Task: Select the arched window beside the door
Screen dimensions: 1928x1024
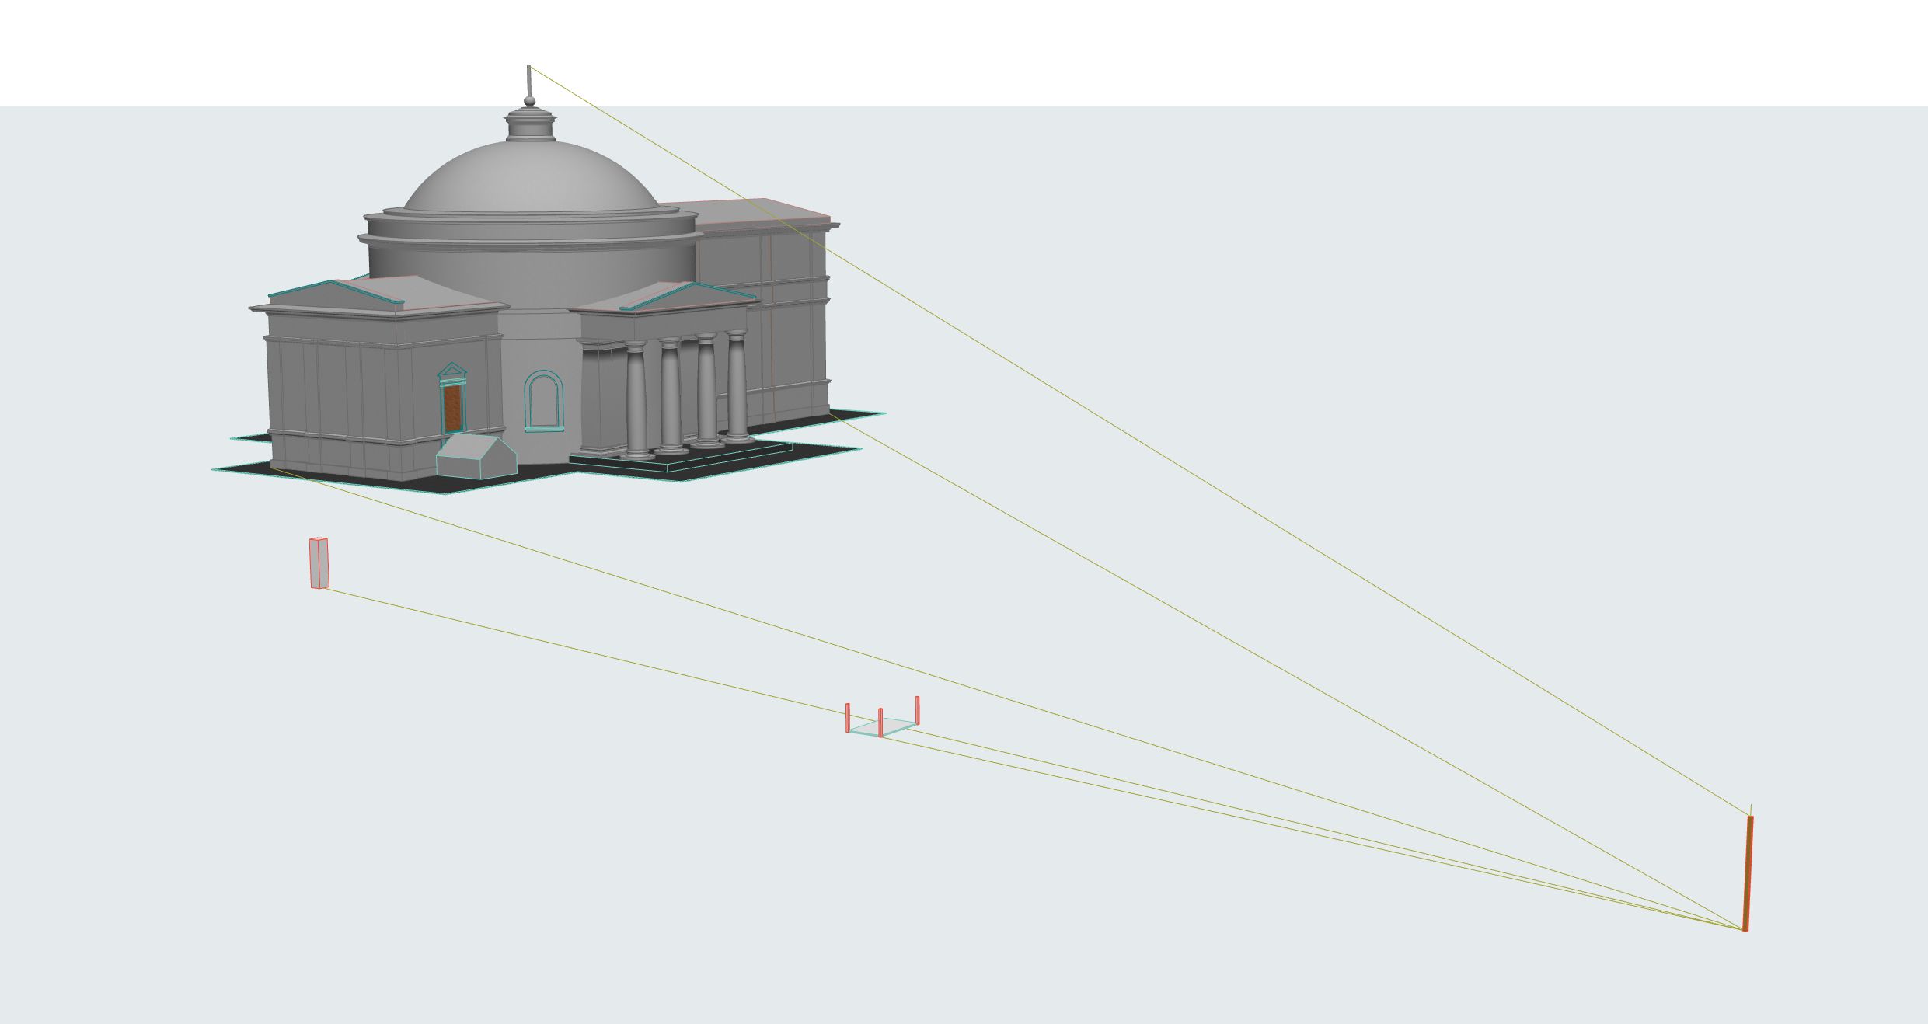Action: pos(543,399)
